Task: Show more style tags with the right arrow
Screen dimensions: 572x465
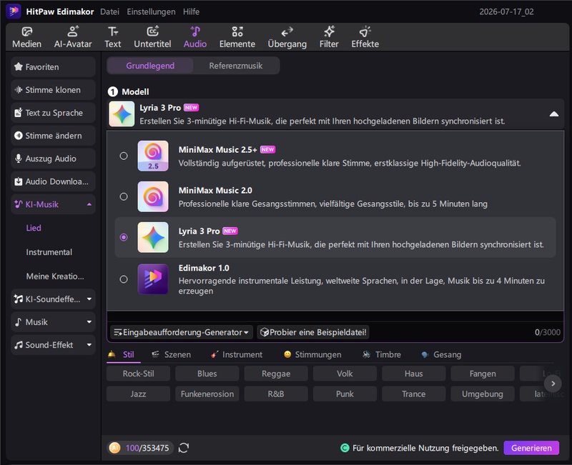Action: pyautogui.click(x=553, y=384)
